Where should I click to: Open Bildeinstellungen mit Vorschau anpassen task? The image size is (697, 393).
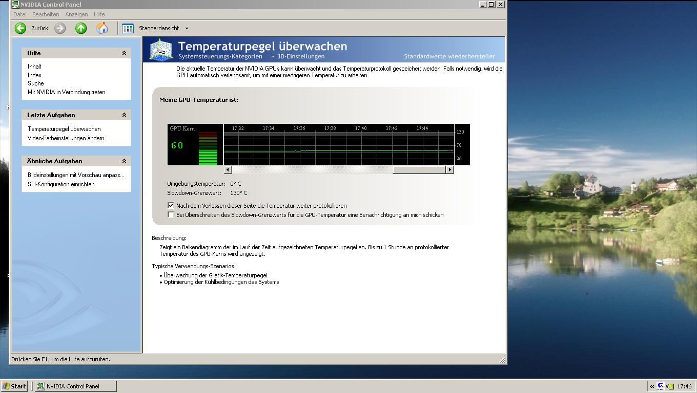[76, 175]
